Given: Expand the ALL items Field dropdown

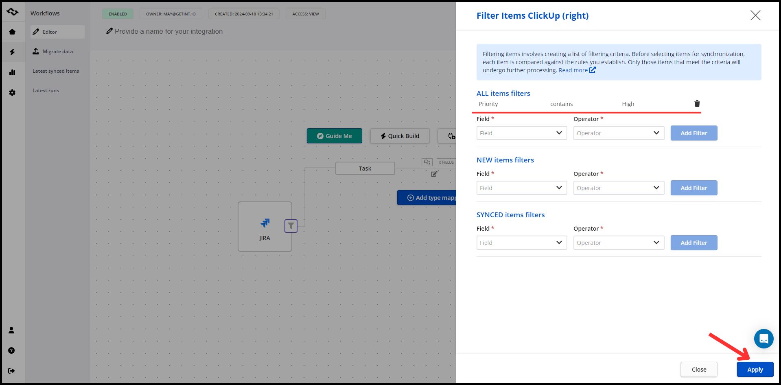Looking at the screenshot, I should point(521,133).
